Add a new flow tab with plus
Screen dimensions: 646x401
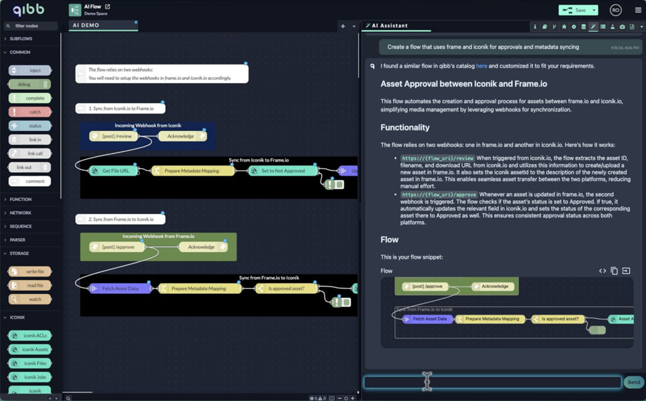(343, 26)
